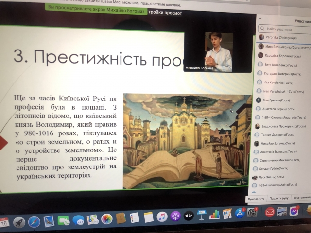This screenshot has width=311, height=233.
Task: Open Apple TV app in Dock
Action: [x=189, y=216]
